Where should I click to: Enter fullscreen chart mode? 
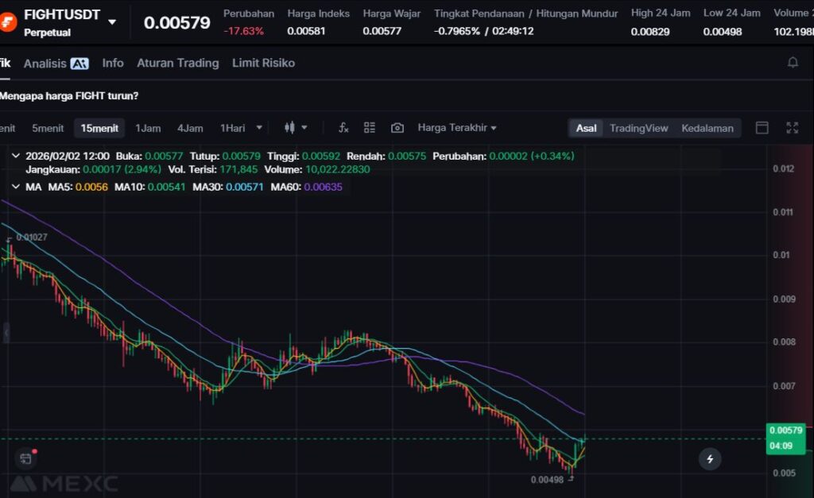tap(792, 128)
